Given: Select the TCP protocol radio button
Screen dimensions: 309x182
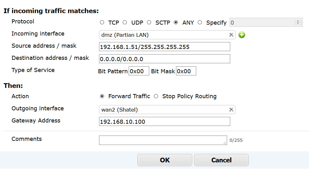Looking at the screenshot, I should [x=102, y=22].
